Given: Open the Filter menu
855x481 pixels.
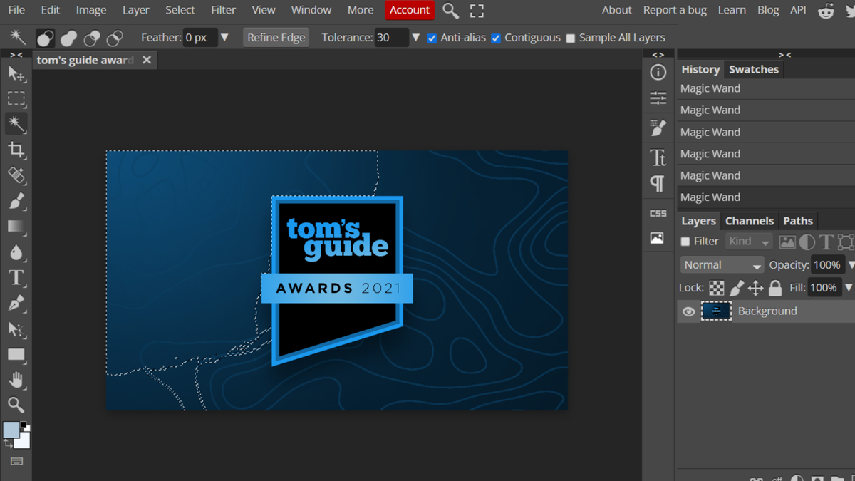Looking at the screenshot, I should tap(223, 10).
